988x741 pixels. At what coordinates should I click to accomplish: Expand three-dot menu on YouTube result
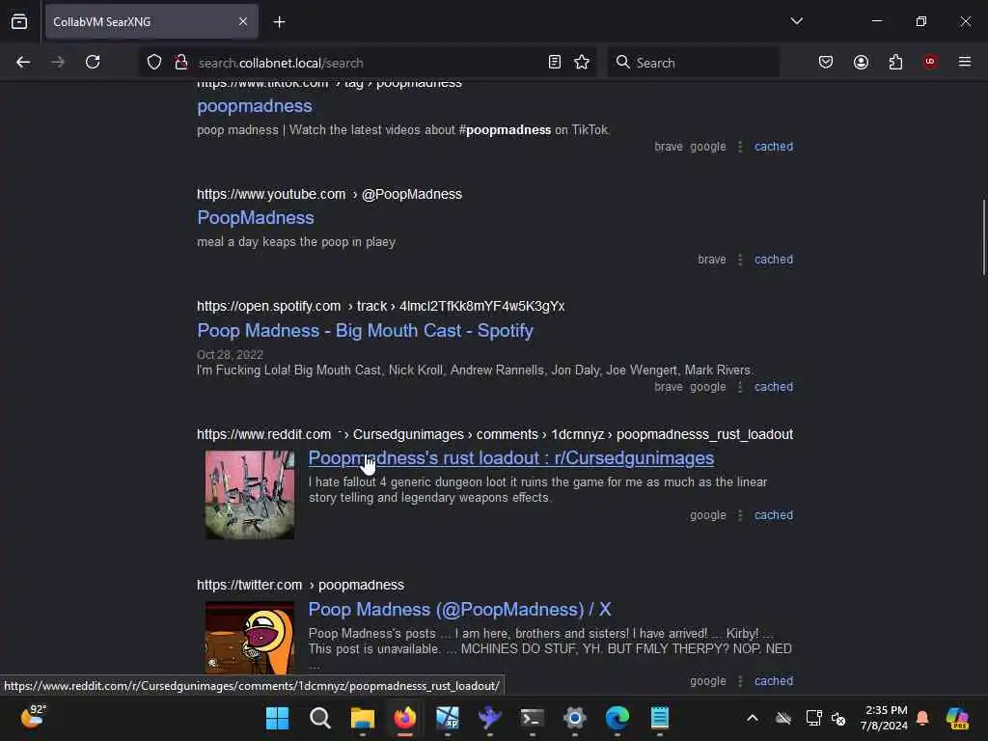point(740,259)
